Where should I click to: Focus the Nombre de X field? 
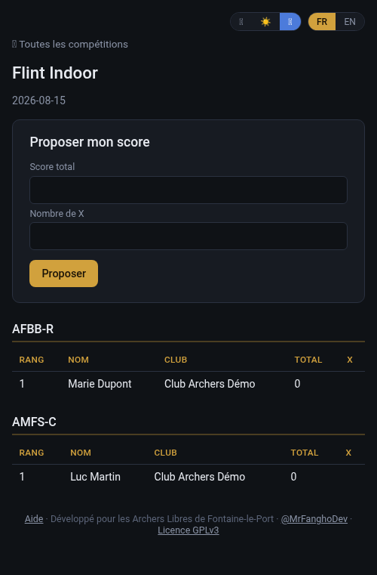[x=188, y=236]
